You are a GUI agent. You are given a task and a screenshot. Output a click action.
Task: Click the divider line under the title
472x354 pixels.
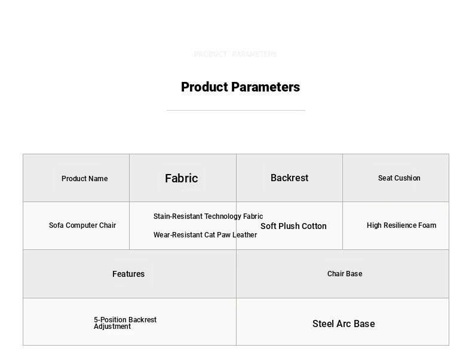click(236, 110)
